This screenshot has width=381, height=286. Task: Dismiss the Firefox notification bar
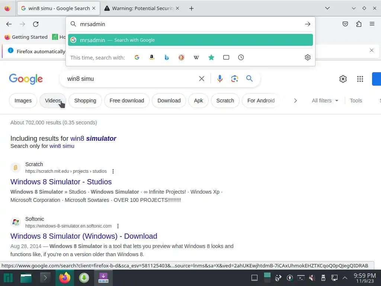click(x=372, y=50)
